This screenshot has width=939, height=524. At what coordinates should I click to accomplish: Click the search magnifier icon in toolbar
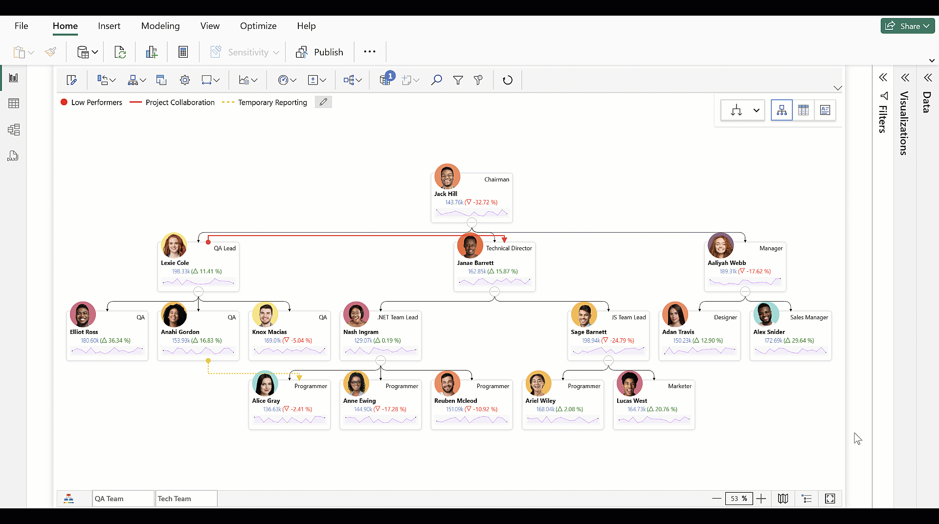pos(436,80)
